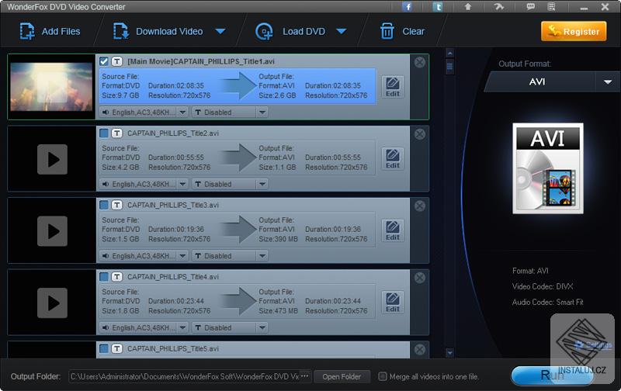This screenshot has width=621, height=391.
Task: Remove Title5 with its X icon
Action: pyautogui.click(x=420, y=349)
